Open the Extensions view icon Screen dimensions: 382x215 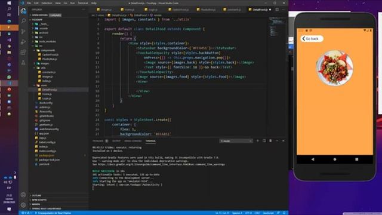tap(23, 52)
